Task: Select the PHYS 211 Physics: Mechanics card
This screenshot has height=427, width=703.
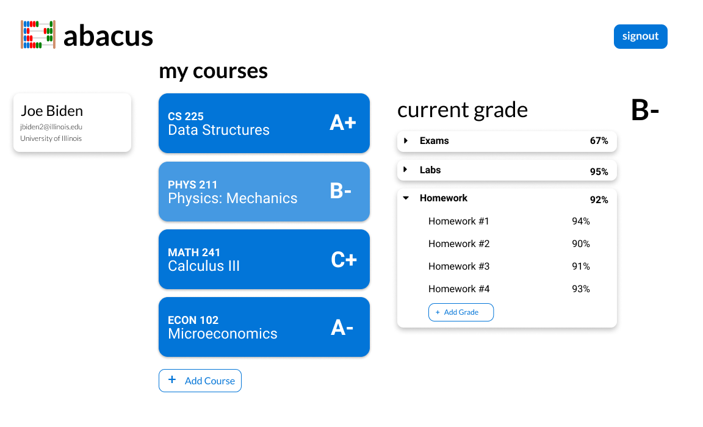Action: tap(264, 192)
